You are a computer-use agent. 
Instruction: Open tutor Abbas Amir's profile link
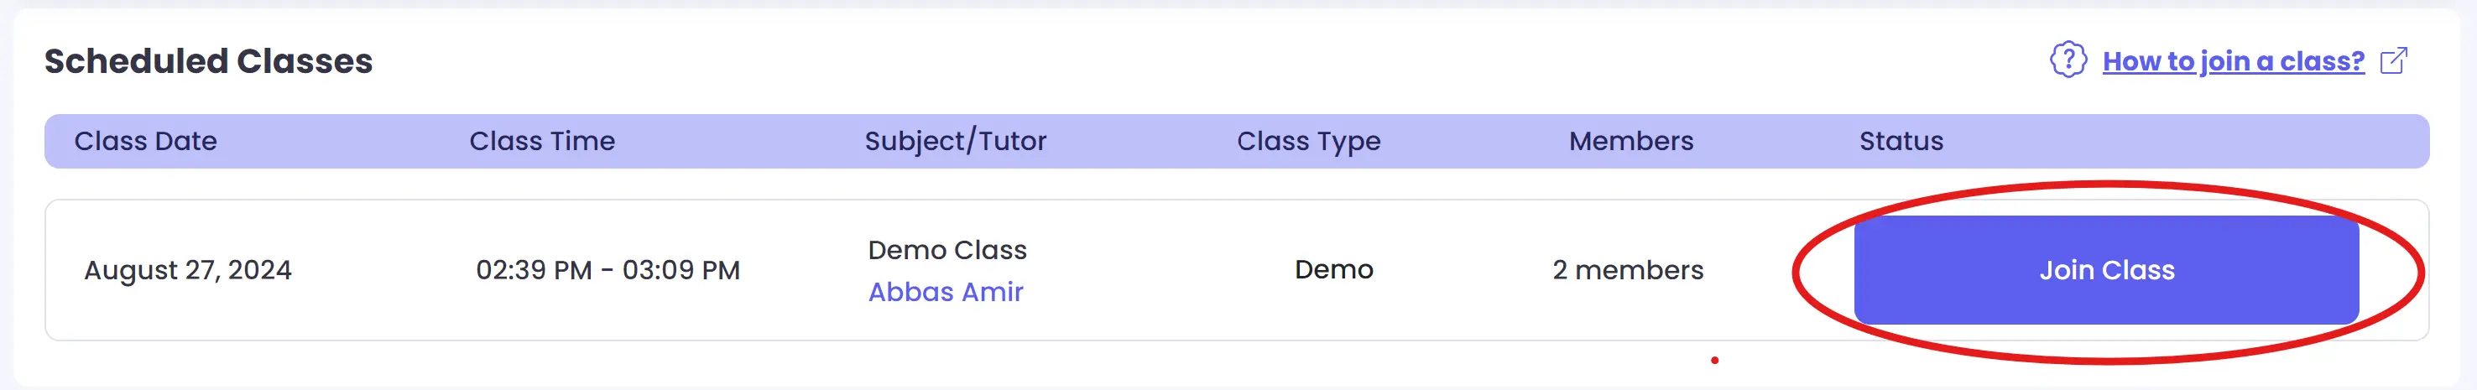click(945, 292)
